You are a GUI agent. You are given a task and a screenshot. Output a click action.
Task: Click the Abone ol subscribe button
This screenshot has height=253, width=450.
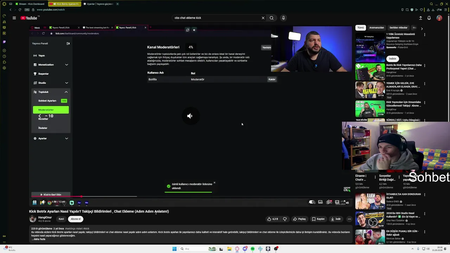pyautogui.click(x=76, y=219)
